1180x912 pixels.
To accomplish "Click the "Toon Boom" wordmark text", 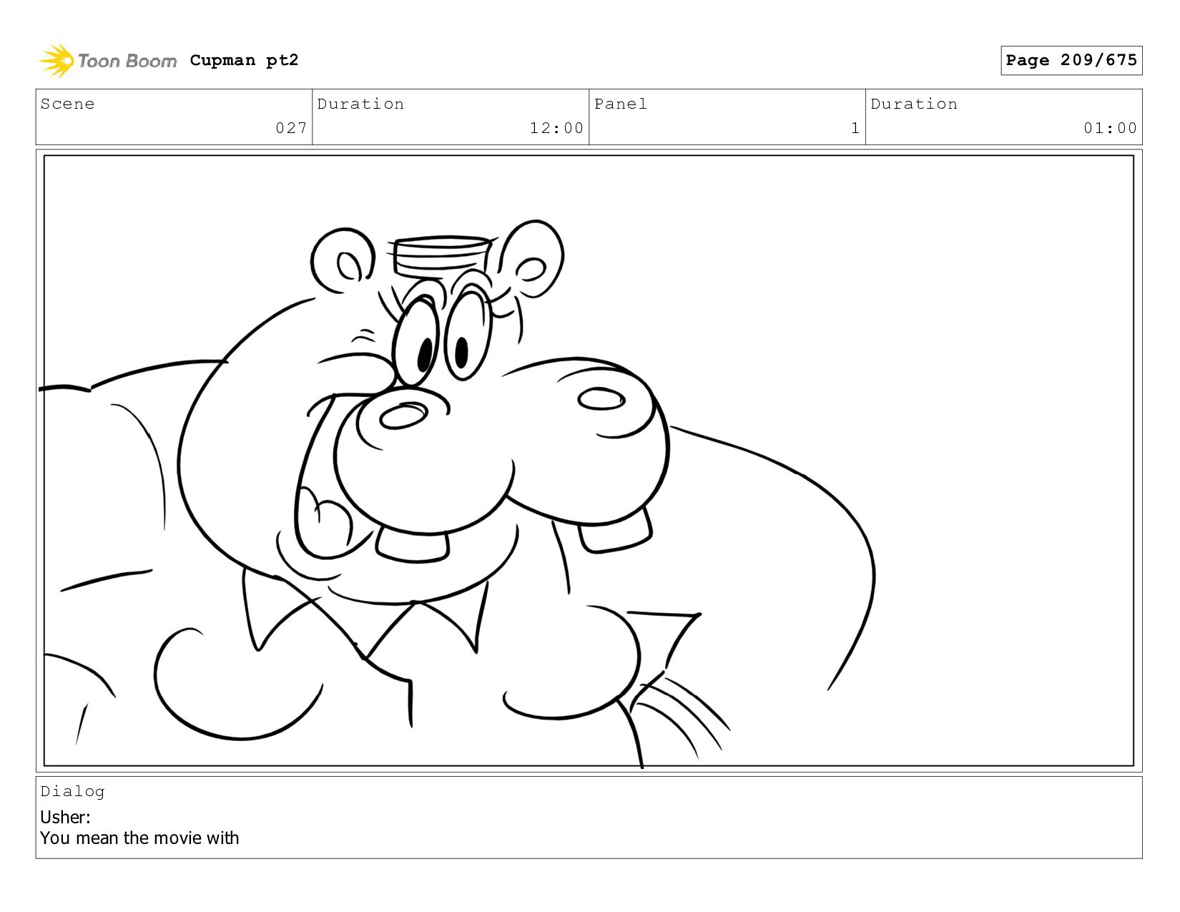I will [x=127, y=61].
